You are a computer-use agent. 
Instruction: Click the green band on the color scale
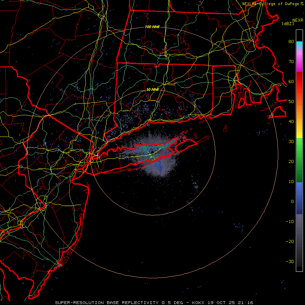point(299,160)
